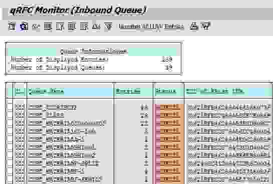Viewport: 273px width, 184px height.
Task: Click the sort descending icon before the text button
Action: coord(108,26)
